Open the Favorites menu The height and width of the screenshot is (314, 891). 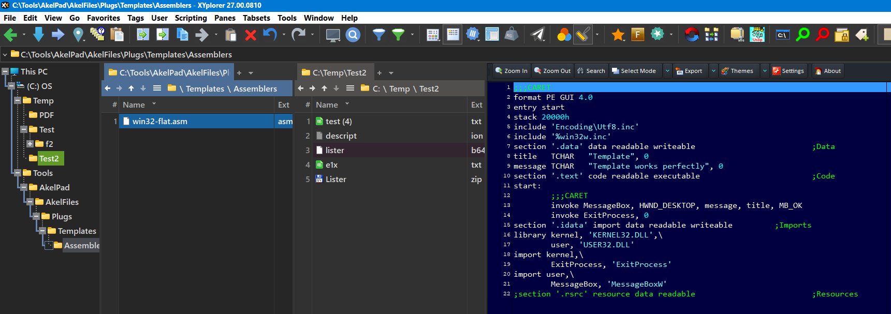(104, 18)
